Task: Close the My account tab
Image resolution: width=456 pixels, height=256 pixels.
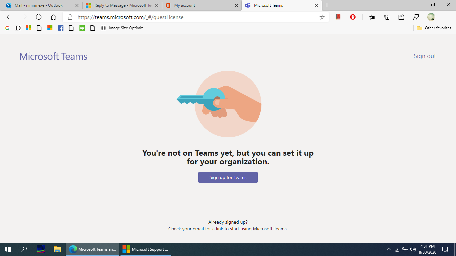Action: tap(236, 5)
